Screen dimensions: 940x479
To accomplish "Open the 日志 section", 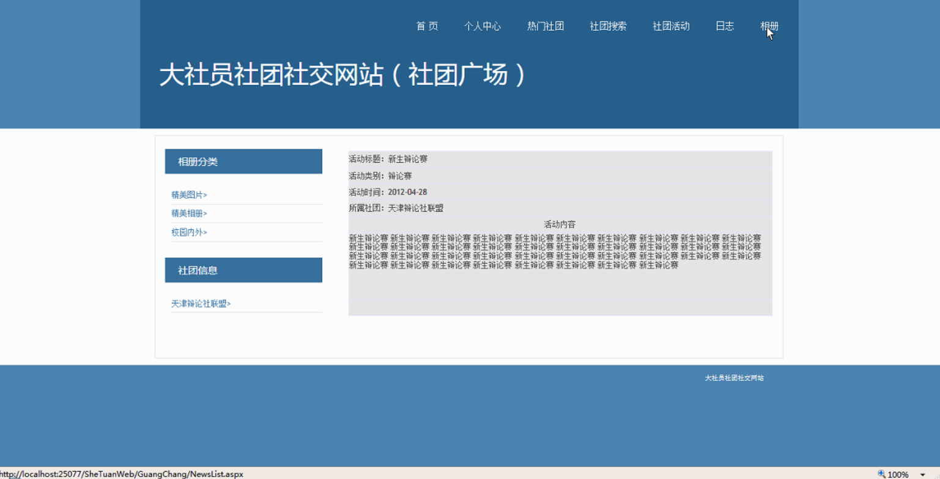I will 725,26.
